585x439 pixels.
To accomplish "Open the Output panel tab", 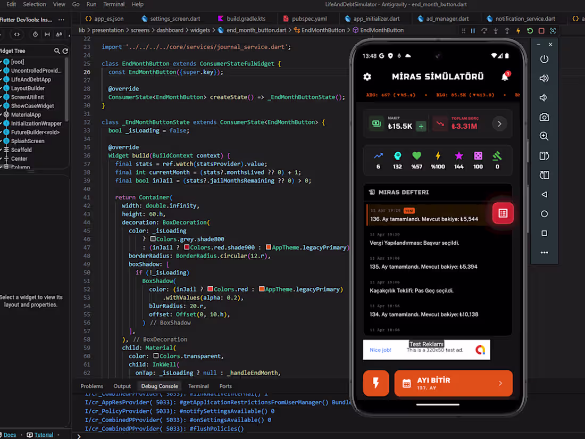I will [x=122, y=386].
